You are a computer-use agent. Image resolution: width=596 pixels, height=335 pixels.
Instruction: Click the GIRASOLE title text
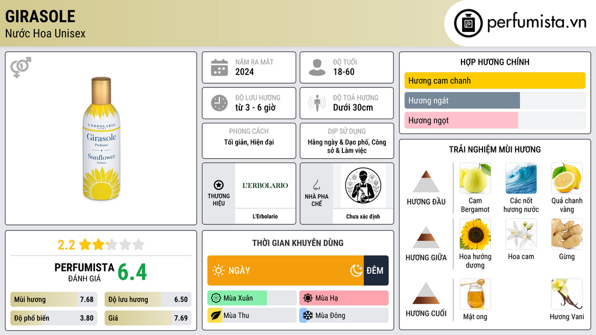(x=40, y=16)
